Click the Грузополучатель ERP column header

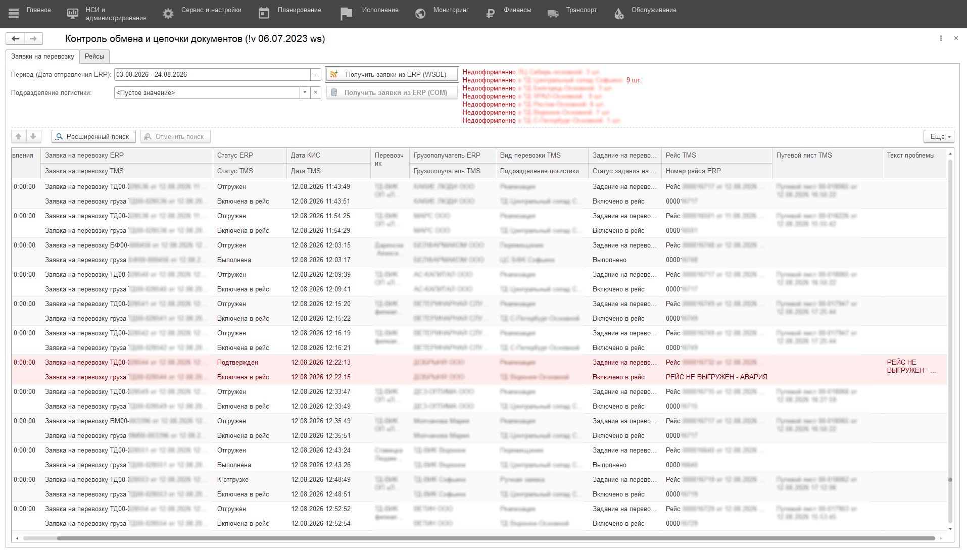453,156
